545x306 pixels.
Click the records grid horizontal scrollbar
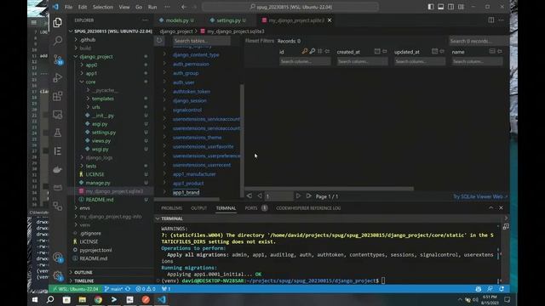click(330, 189)
